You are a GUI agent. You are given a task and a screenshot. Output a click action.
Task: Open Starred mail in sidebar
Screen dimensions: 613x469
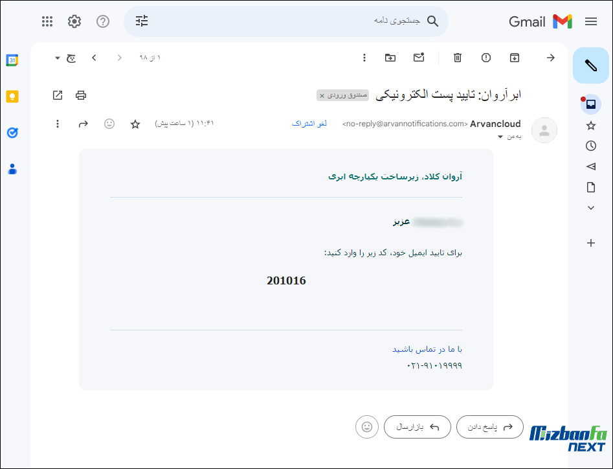click(591, 126)
